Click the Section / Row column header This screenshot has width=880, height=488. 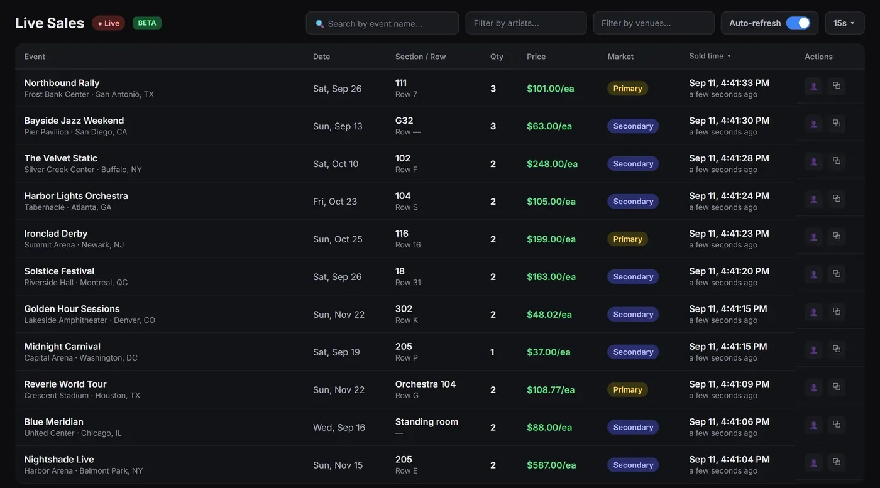tap(421, 57)
